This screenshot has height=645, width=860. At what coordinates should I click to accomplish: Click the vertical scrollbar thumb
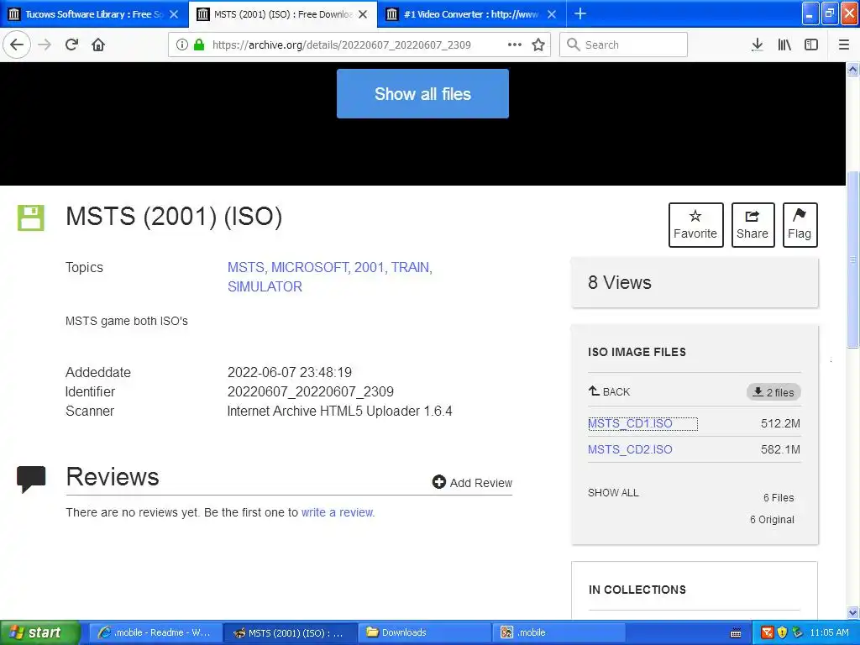(853, 260)
